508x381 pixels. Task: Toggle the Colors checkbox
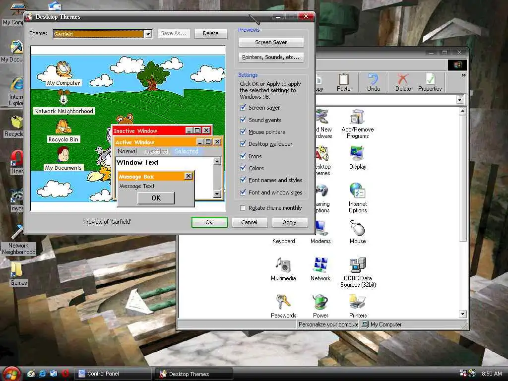pos(243,168)
